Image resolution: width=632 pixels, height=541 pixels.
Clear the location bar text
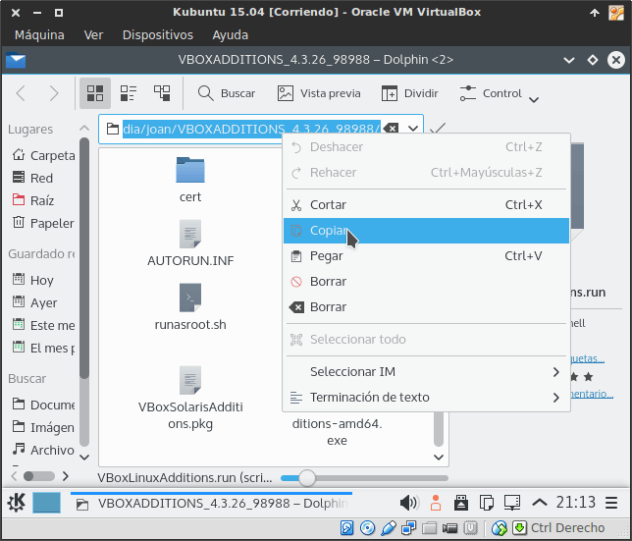pos(391,129)
